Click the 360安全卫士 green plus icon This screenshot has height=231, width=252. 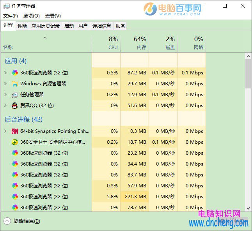[15, 142]
